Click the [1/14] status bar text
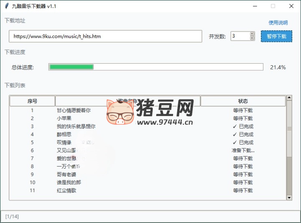The width and height of the screenshot is (301, 223). 12,217
